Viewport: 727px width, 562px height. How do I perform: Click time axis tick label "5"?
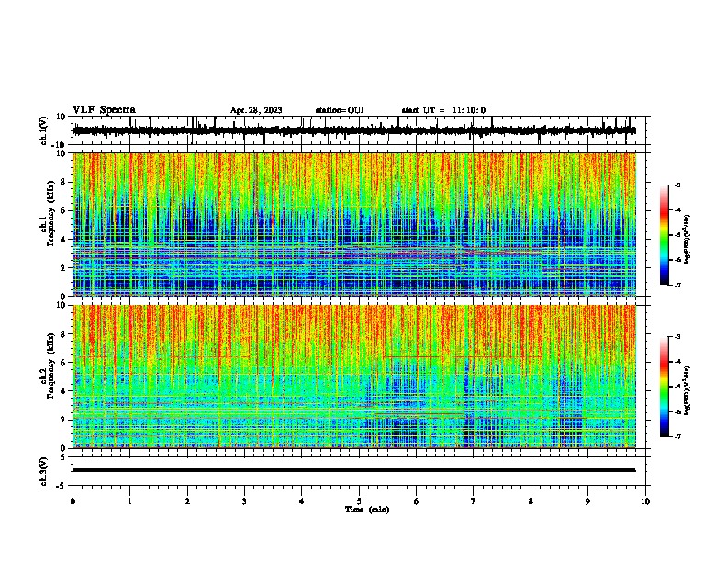pyautogui.click(x=359, y=501)
